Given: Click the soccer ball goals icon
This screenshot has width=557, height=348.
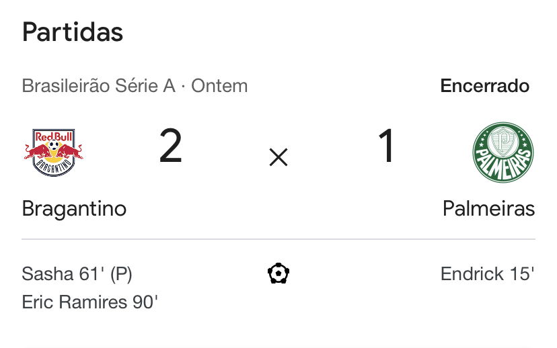Looking at the screenshot, I should point(278,273).
